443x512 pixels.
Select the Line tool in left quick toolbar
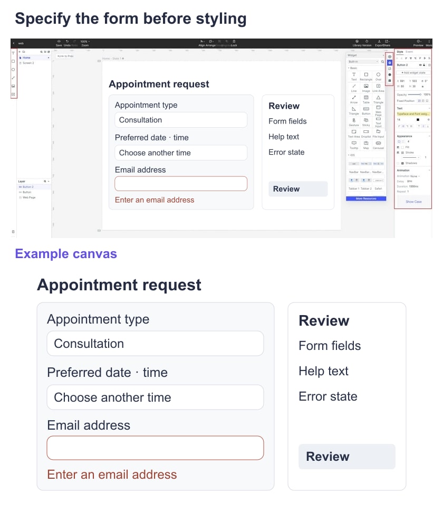coord(13,78)
